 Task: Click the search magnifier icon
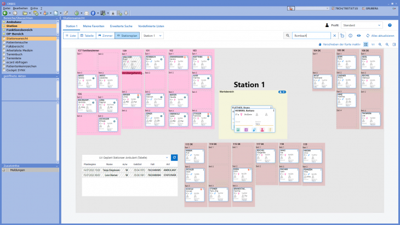288,36
